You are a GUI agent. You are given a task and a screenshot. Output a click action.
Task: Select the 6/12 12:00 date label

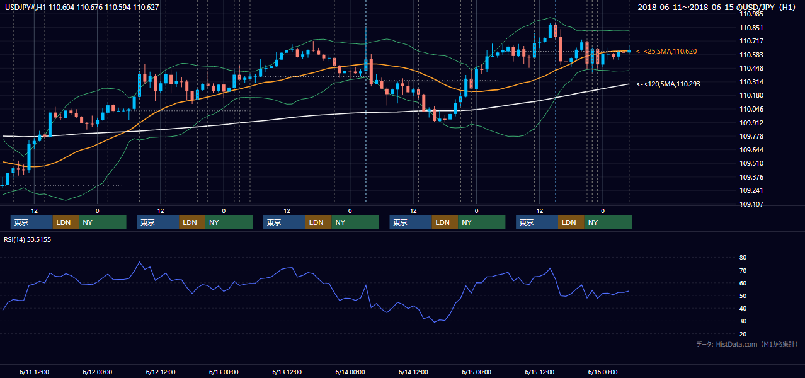point(160,372)
